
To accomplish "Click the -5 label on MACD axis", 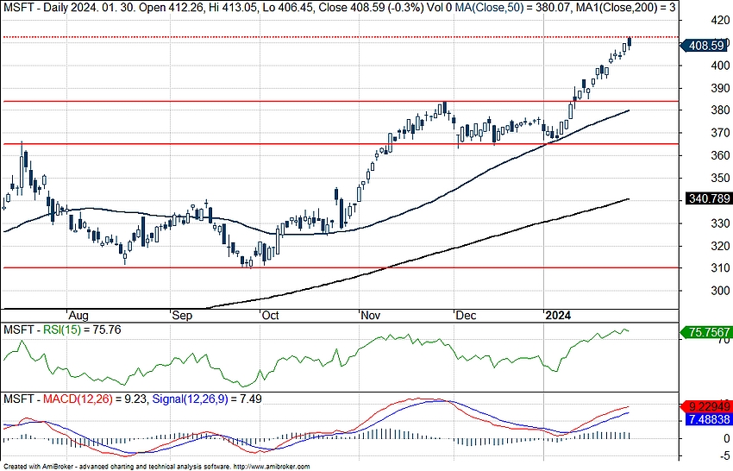I will (724, 455).
